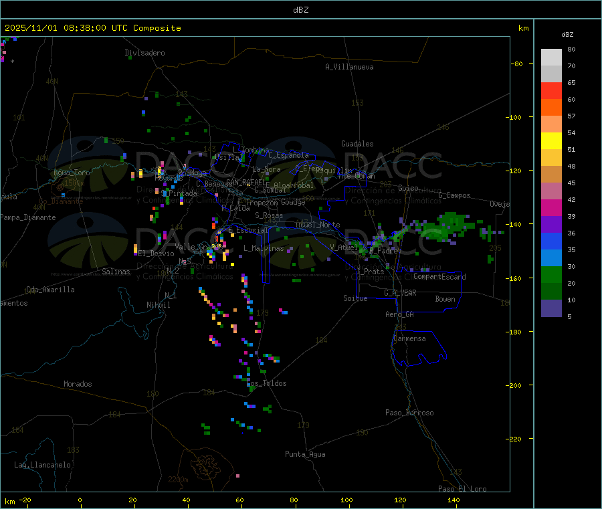Viewport: 602px width, 509px height.
Task: Click the C_Campos location label
Action: [455, 195]
